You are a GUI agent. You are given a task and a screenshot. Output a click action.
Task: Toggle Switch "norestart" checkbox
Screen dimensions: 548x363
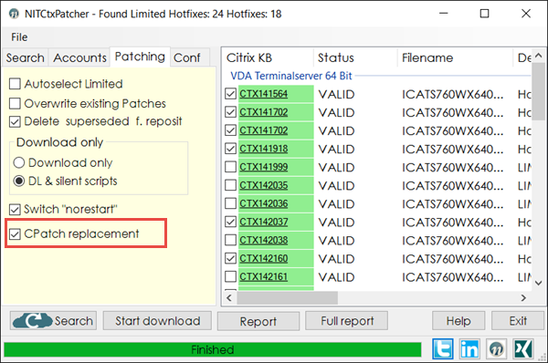[x=15, y=210]
